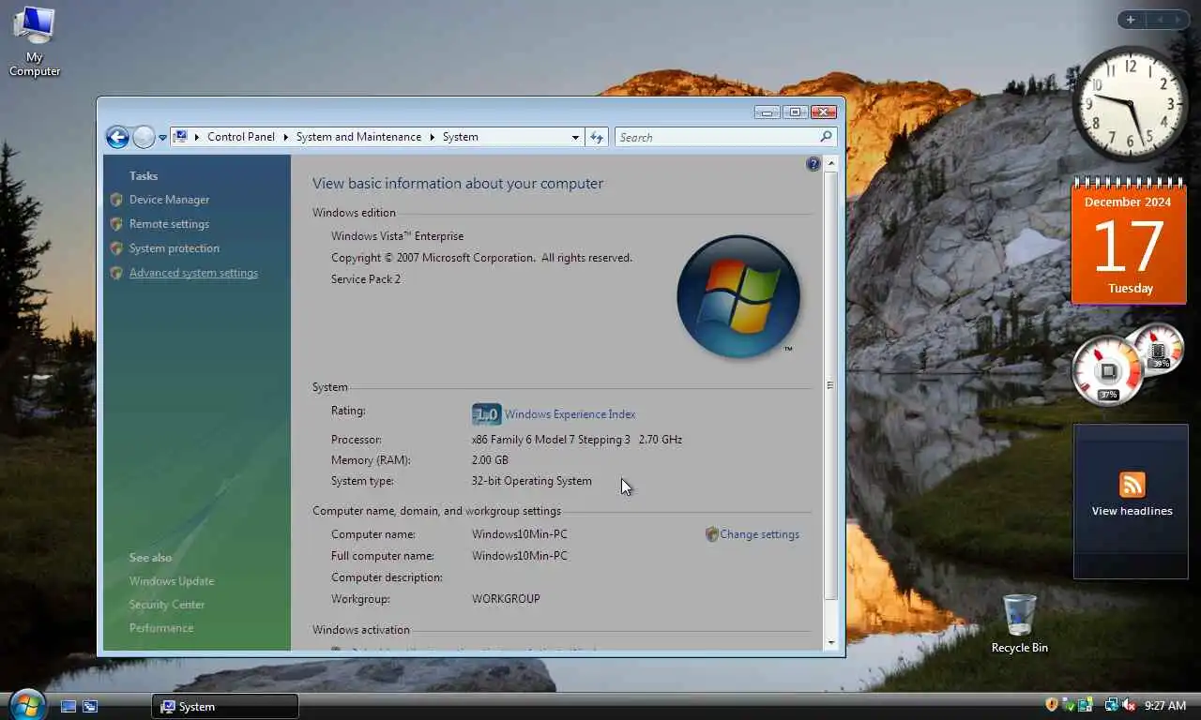Click the Windows10Min-PC computer name value
This screenshot has width=1201, height=720.
point(520,534)
